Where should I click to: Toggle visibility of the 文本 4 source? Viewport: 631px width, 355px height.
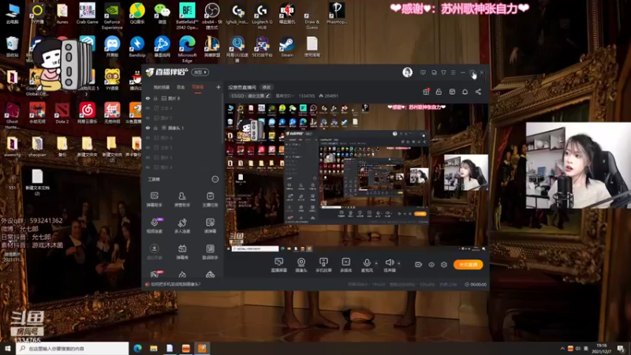click(147, 108)
